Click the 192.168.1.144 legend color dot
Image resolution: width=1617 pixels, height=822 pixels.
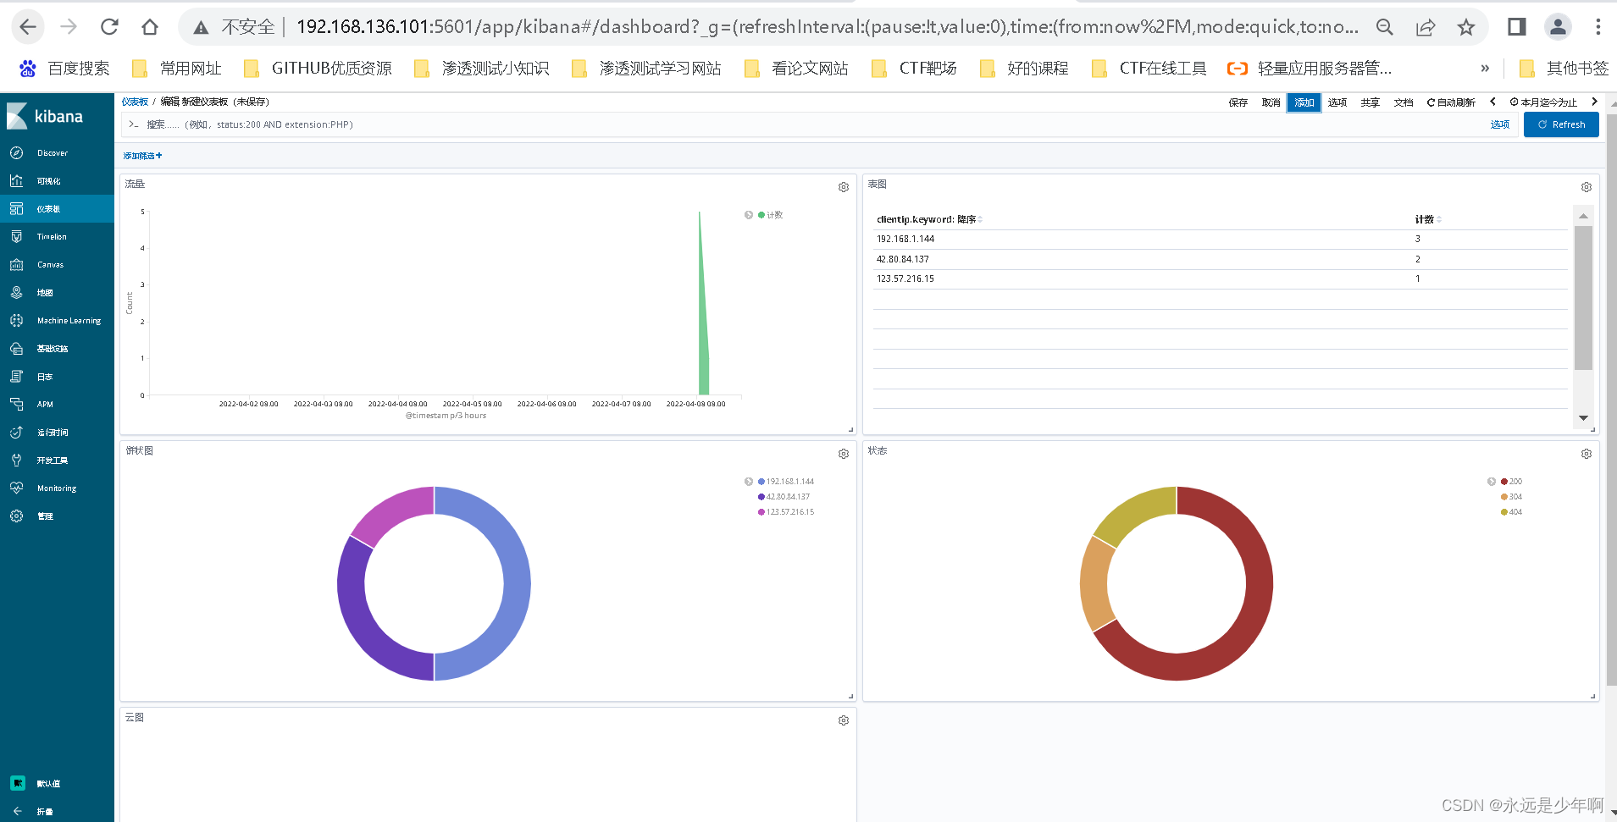(x=761, y=482)
